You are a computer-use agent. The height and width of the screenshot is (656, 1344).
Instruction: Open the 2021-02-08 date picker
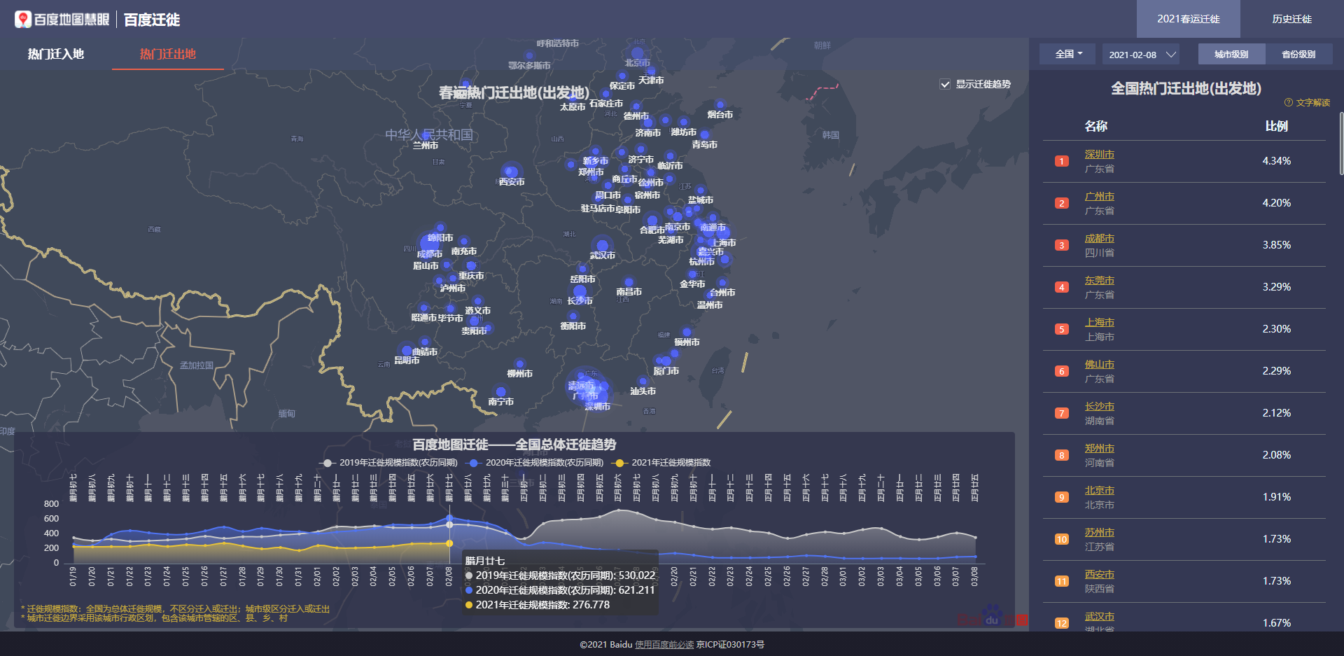(x=1142, y=55)
